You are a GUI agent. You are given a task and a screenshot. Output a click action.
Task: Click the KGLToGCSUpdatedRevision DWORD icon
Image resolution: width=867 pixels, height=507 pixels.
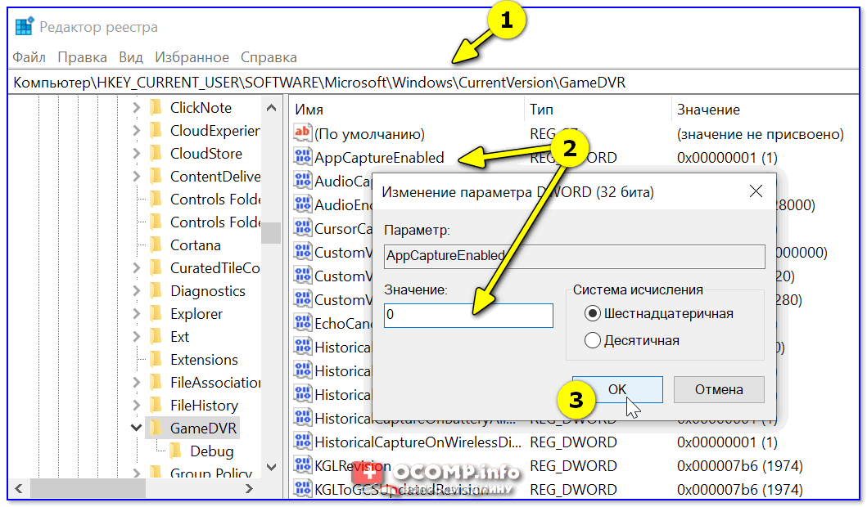point(302,489)
